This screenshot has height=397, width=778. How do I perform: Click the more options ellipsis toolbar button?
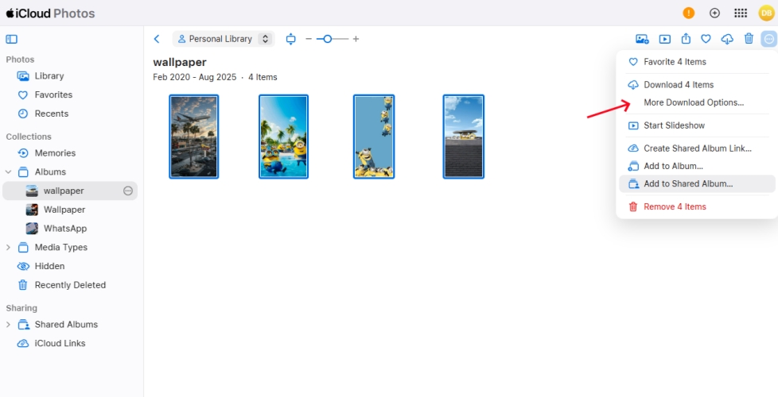(x=769, y=39)
